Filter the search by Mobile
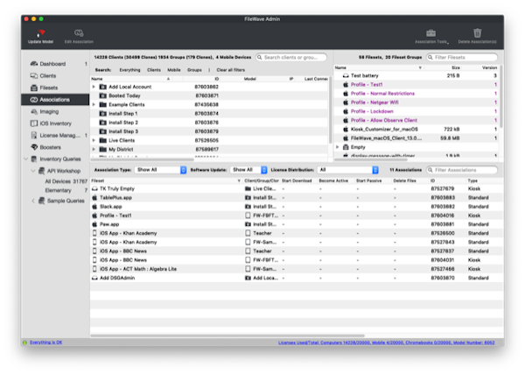The height and width of the screenshot is (374, 525). pos(173,68)
